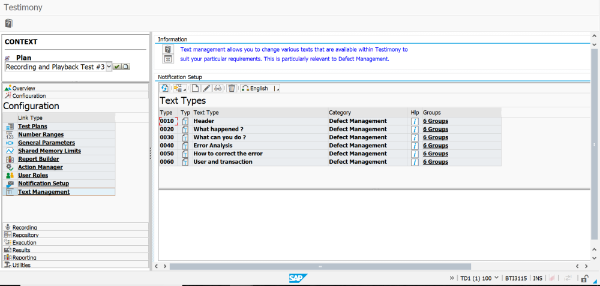Select the 0010 type cell
Viewport: 600px width, 286px height.
point(169,121)
